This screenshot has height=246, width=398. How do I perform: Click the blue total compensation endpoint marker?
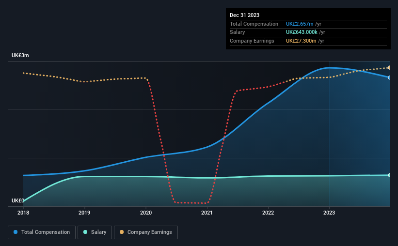click(x=390, y=77)
